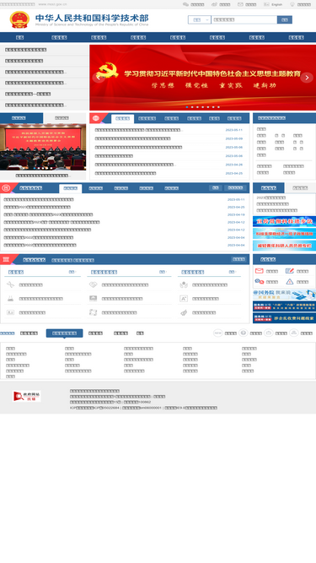The width and height of the screenshot is (316, 563).
Task: Select the first active carousel dot
Action: click(x=187, y=107)
